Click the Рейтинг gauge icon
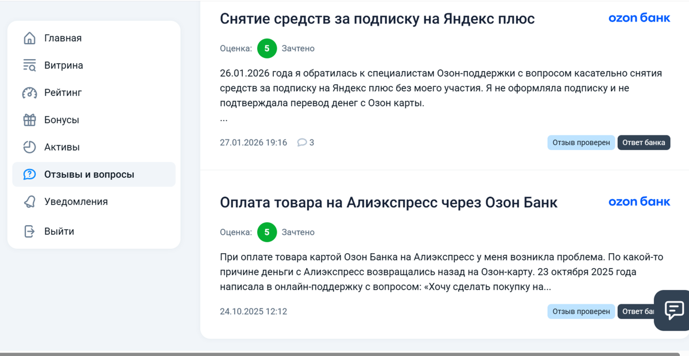 coord(29,92)
